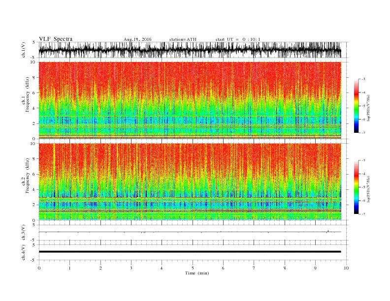The width and height of the screenshot is (390, 301).
Task: Click the "Time (min)" axis label
Action: tap(197, 273)
